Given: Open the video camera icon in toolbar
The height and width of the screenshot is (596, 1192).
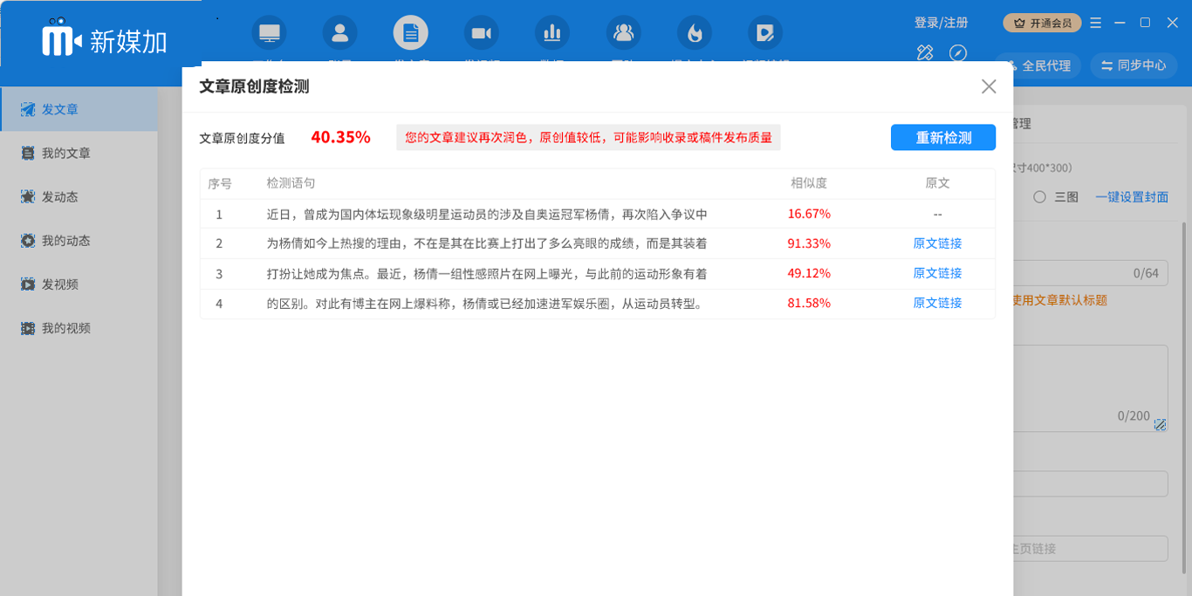Looking at the screenshot, I should coord(481,34).
